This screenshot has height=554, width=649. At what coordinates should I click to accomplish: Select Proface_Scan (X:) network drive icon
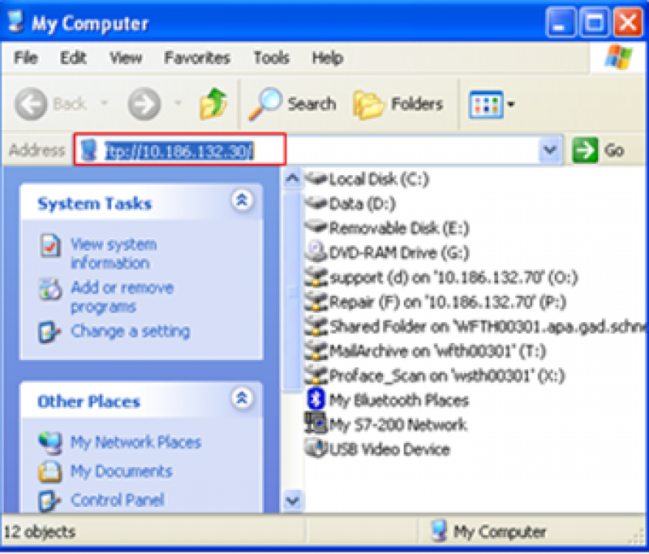point(316,376)
